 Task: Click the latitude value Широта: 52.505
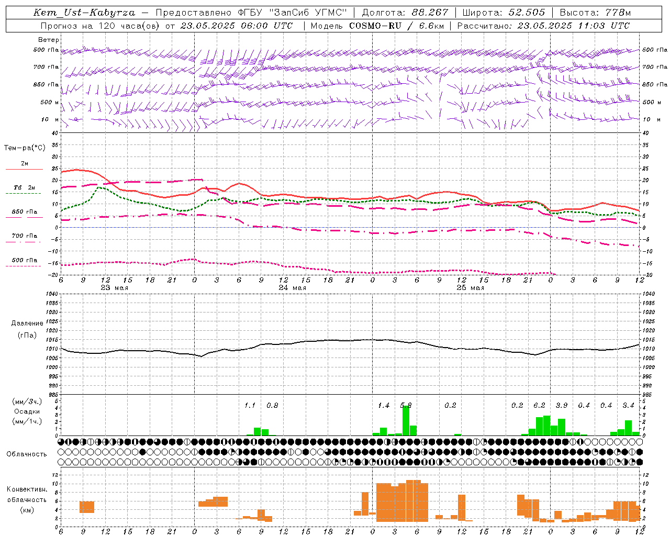pyautogui.click(x=504, y=13)
